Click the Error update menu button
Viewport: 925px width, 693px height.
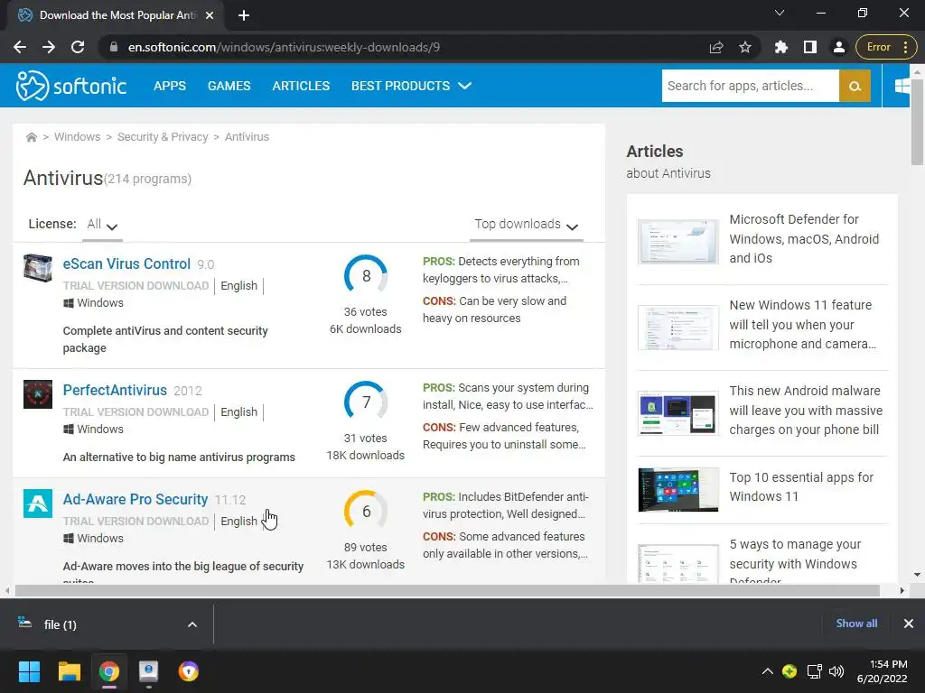[886, 47]
